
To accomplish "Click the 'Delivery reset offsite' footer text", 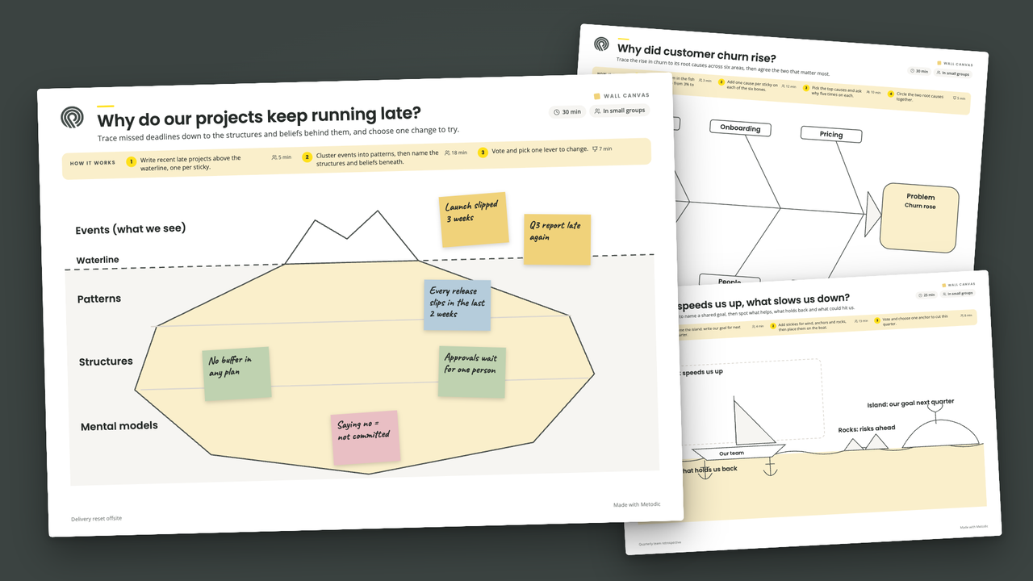I will click(x=97, y=518).
